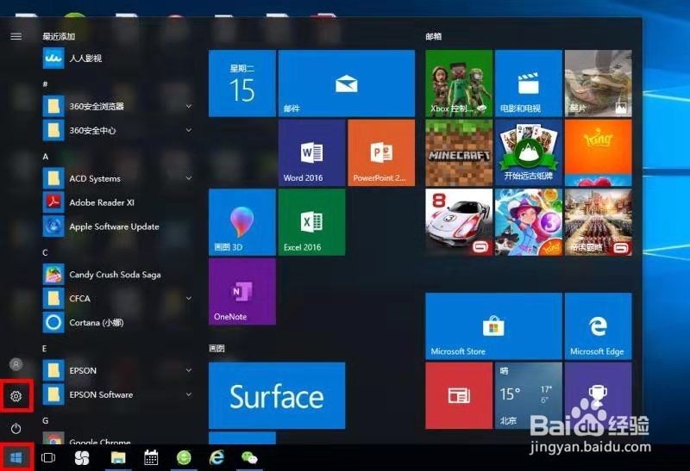Open the Word 2016 tile
Image resolution: width=690 pixels, height=471 pixels.
311,152
